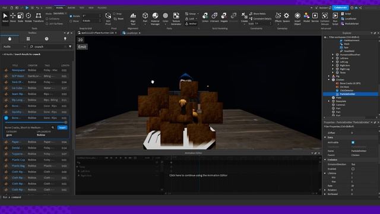Toggle the Archivable property checkbox
Image resolution: width=380 pixels, height=214 pixels.
coord(353,143)
